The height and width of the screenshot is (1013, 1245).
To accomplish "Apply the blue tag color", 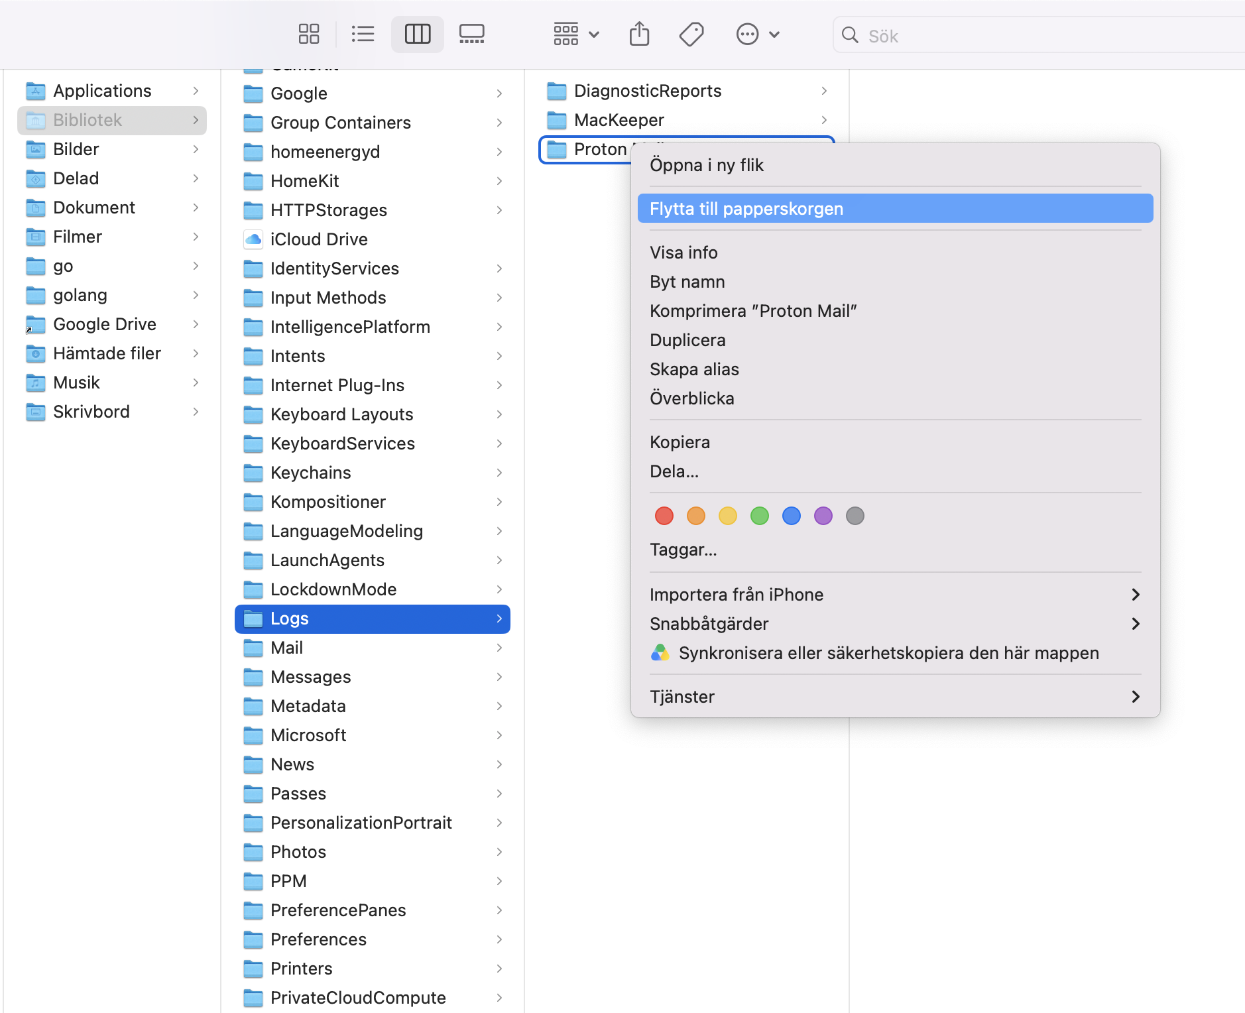I will (x=792, y=516).
